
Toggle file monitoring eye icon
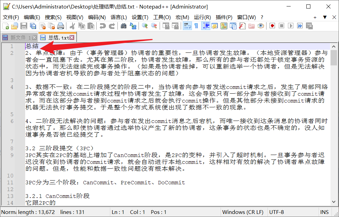point(261,26)
